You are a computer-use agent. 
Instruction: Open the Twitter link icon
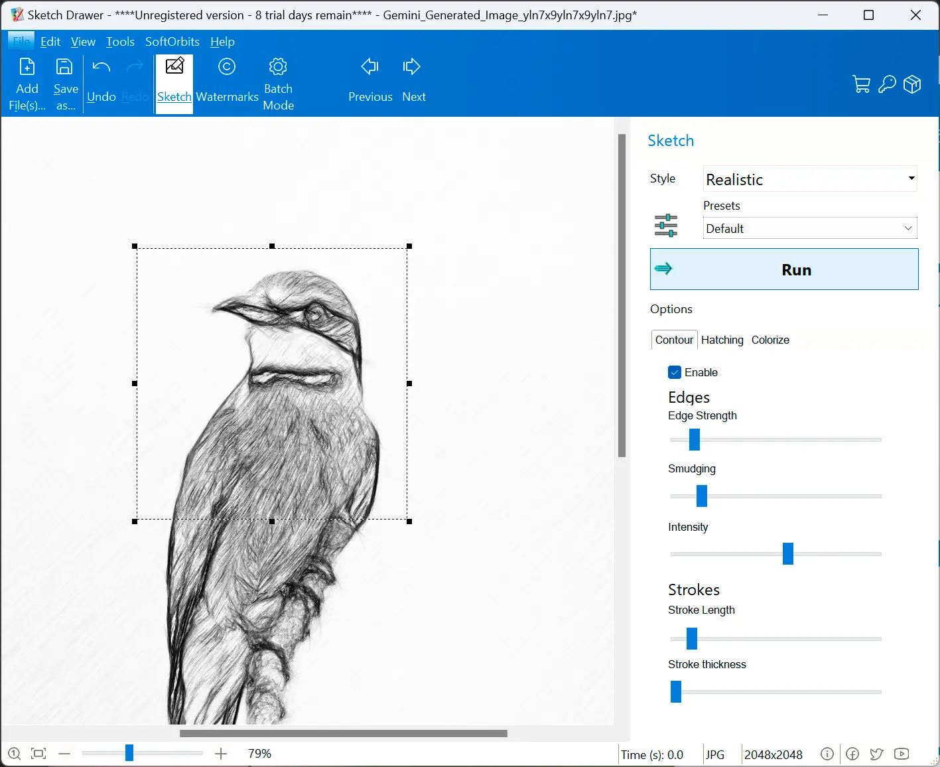[x=876, y=754]
